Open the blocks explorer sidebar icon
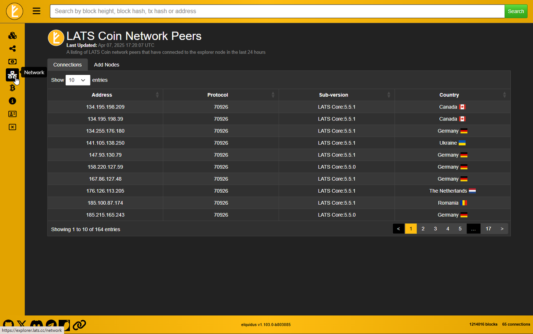Viewport: 533px width, 334px height. [12, 36]
